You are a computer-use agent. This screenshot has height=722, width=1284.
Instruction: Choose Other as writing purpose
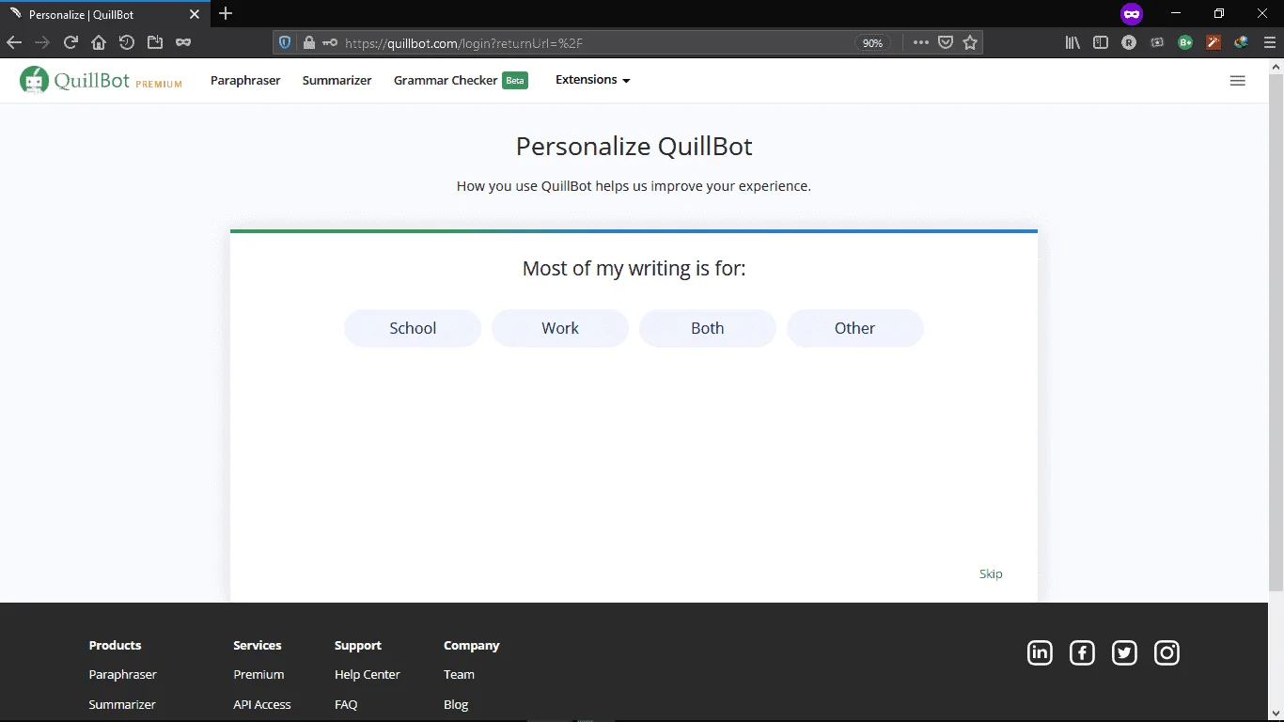855,328
